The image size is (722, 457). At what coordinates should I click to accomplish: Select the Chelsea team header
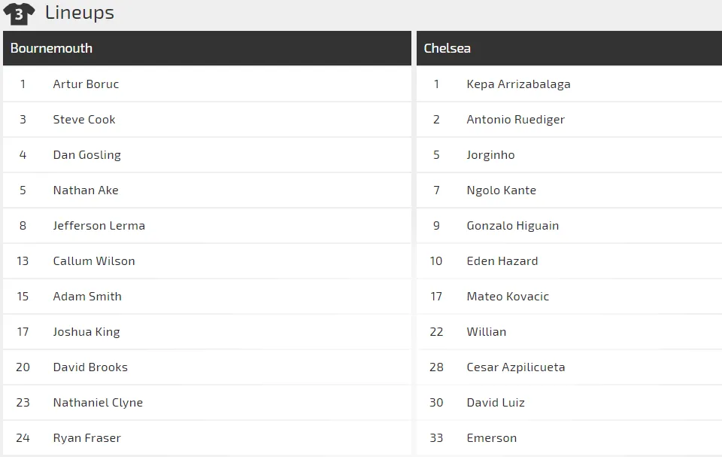coord(569,48)
